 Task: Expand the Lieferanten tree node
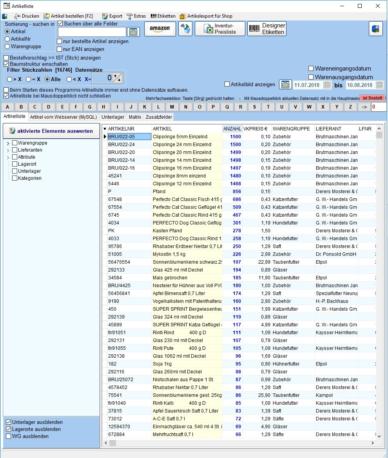pos(8,150)
